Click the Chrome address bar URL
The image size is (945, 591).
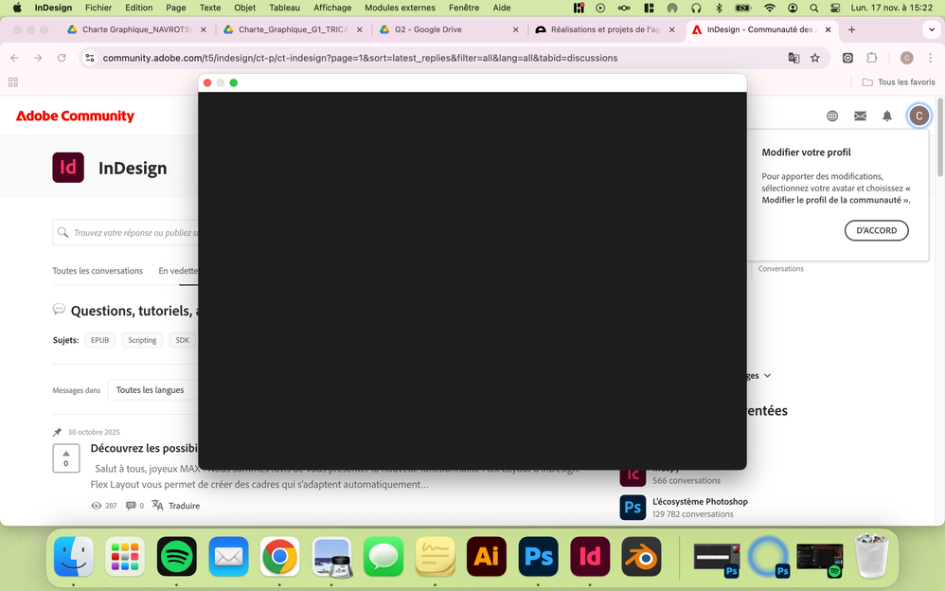click(360, 58)
